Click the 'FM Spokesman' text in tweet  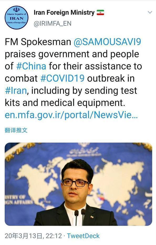pyautogui.click(x=38, y=42)
